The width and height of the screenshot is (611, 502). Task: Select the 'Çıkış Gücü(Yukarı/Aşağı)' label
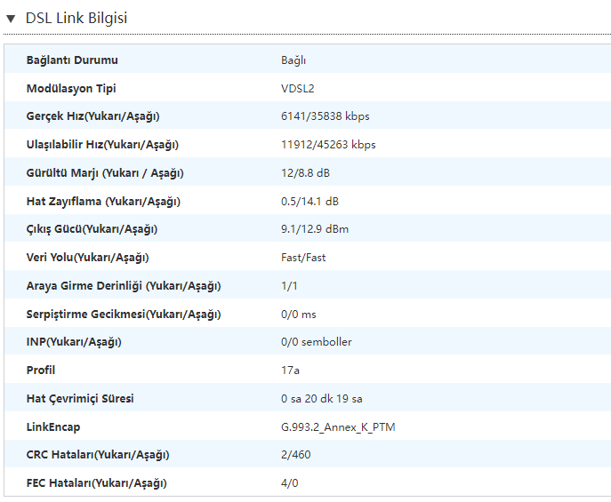92,229
